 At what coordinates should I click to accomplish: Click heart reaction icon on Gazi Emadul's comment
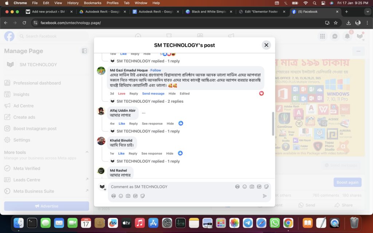click(261, 94)
